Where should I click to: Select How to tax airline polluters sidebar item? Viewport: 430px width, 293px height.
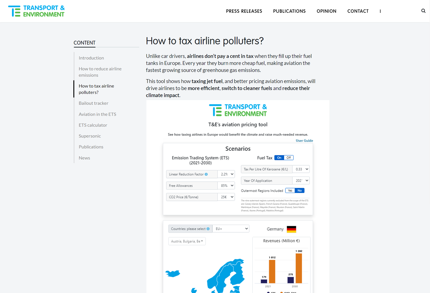pos(96,89)
